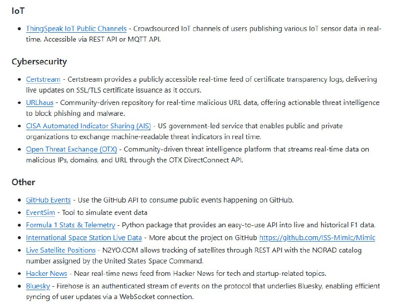
Task: Follow the CISA Automated Indicator Sharing link
Action: tap(89, 126)
